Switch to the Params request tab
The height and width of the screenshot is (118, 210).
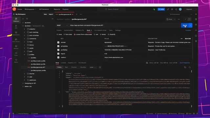pyautogui.click(x=59, y=30)
